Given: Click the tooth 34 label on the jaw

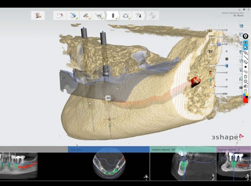Looking at the screenshot, I should pos(108,98).
